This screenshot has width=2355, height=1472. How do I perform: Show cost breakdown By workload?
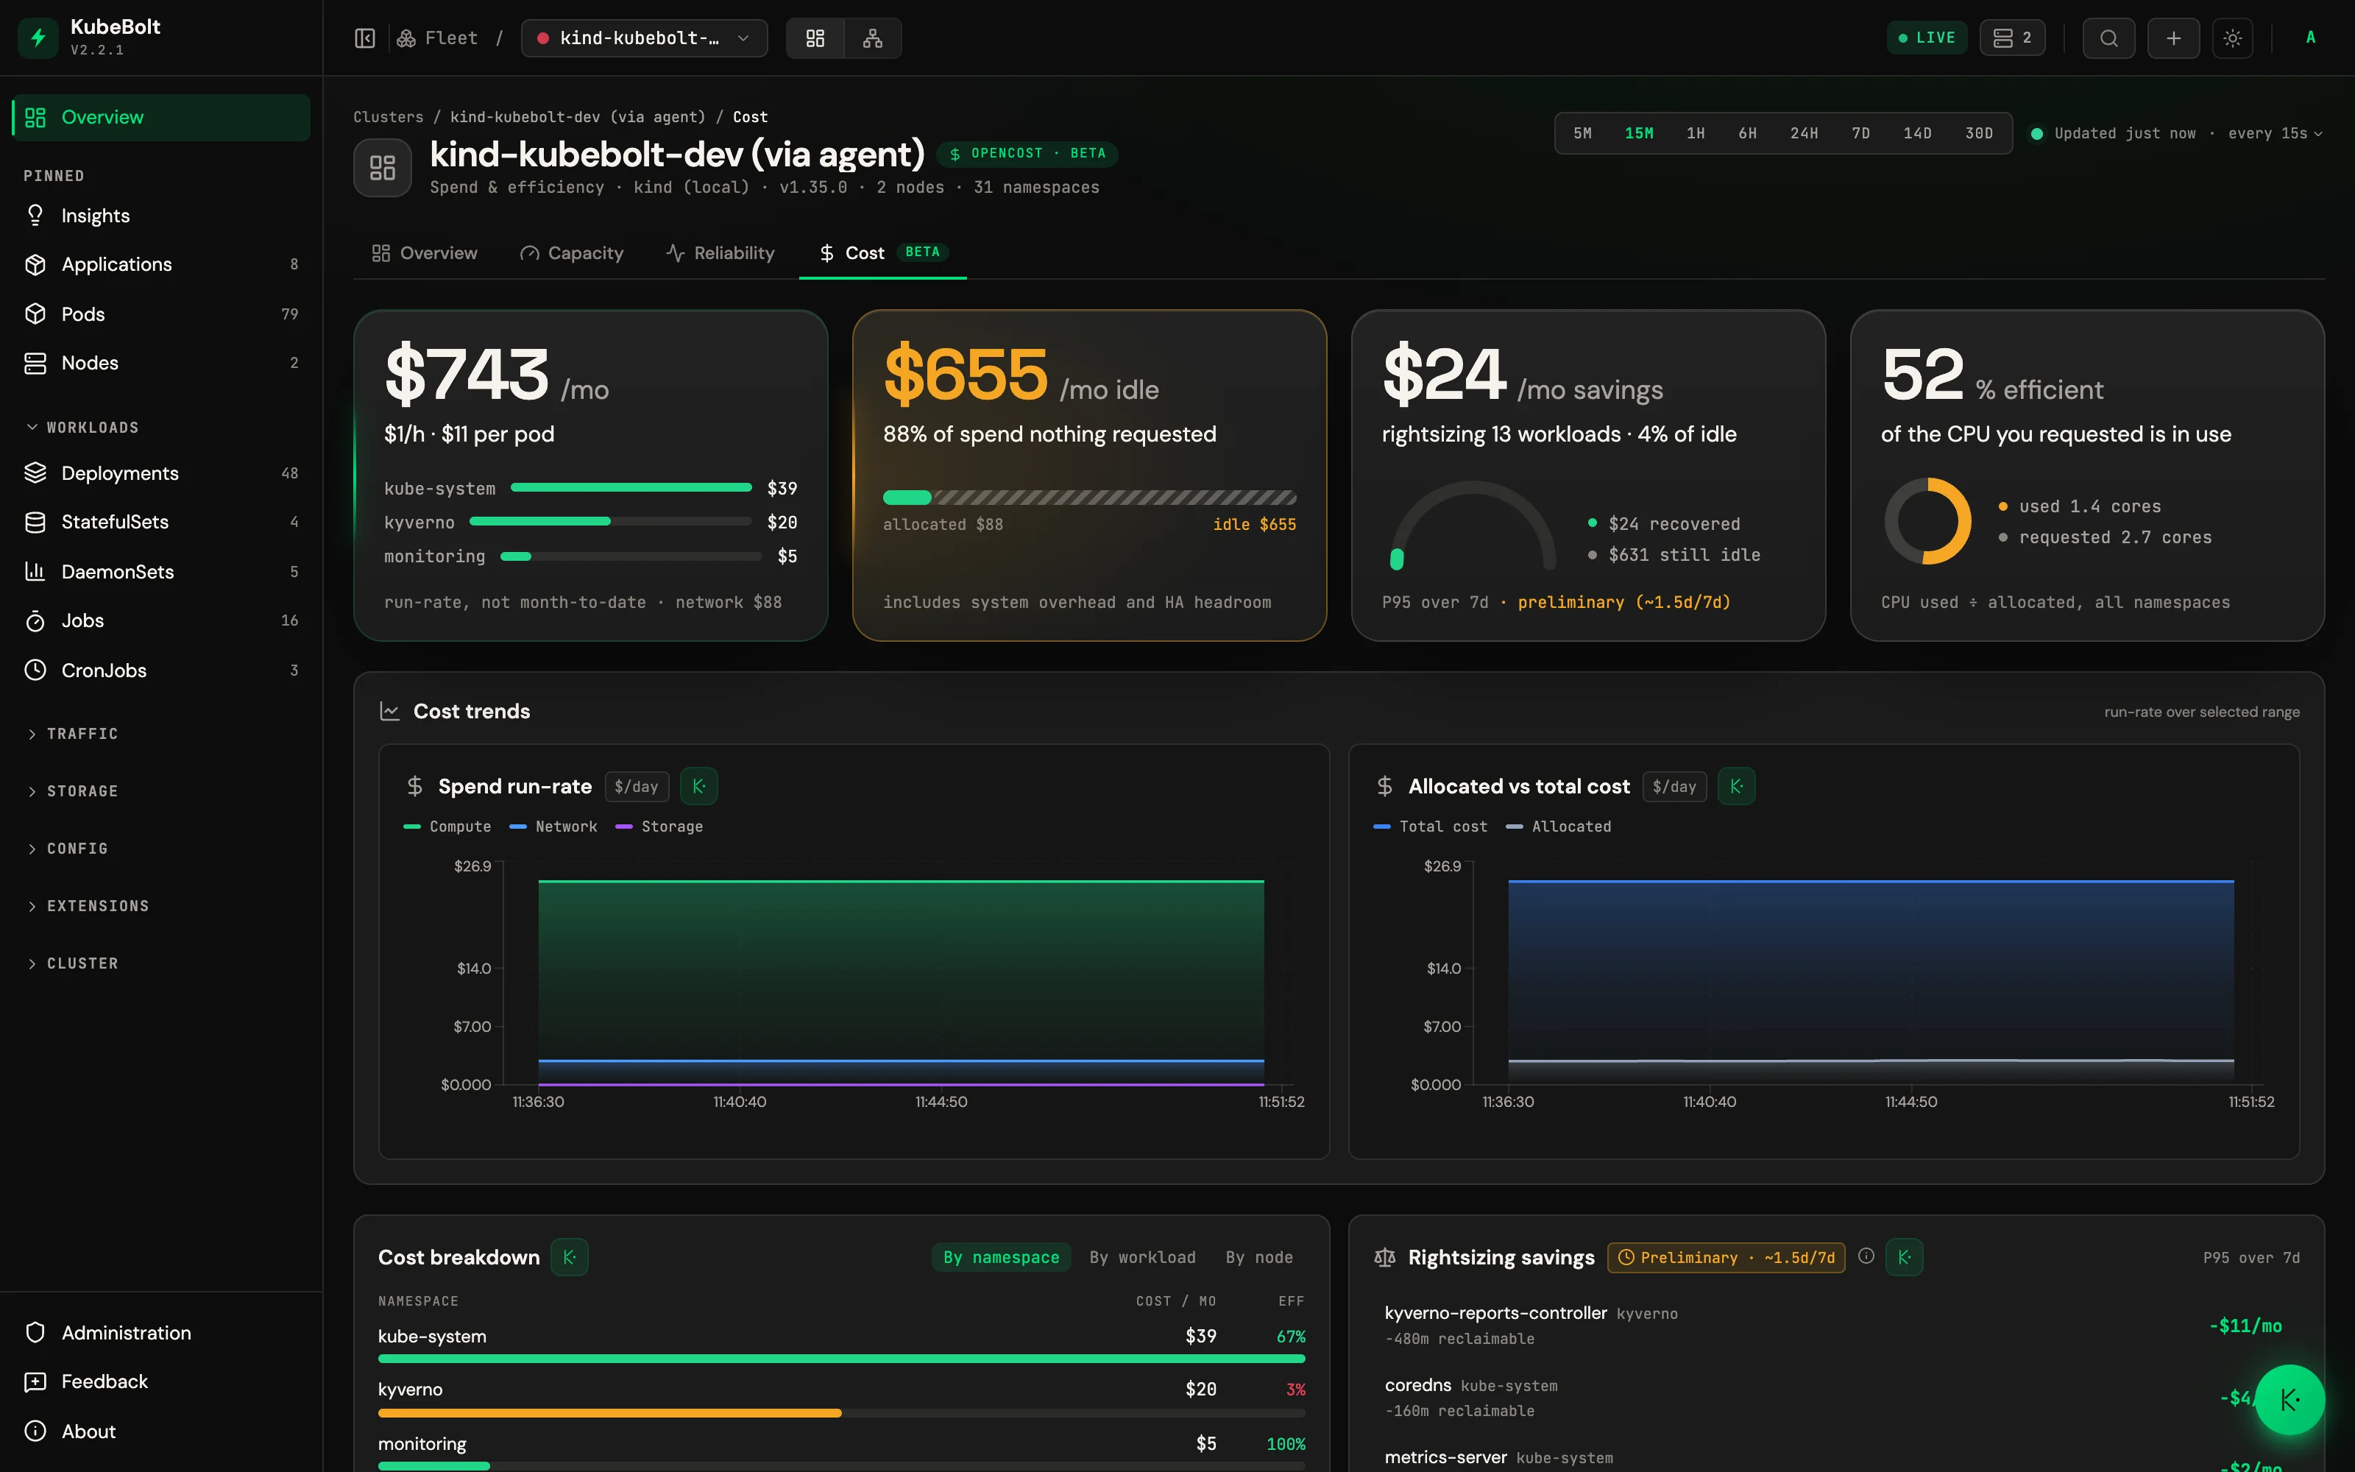(1142, 1257)
